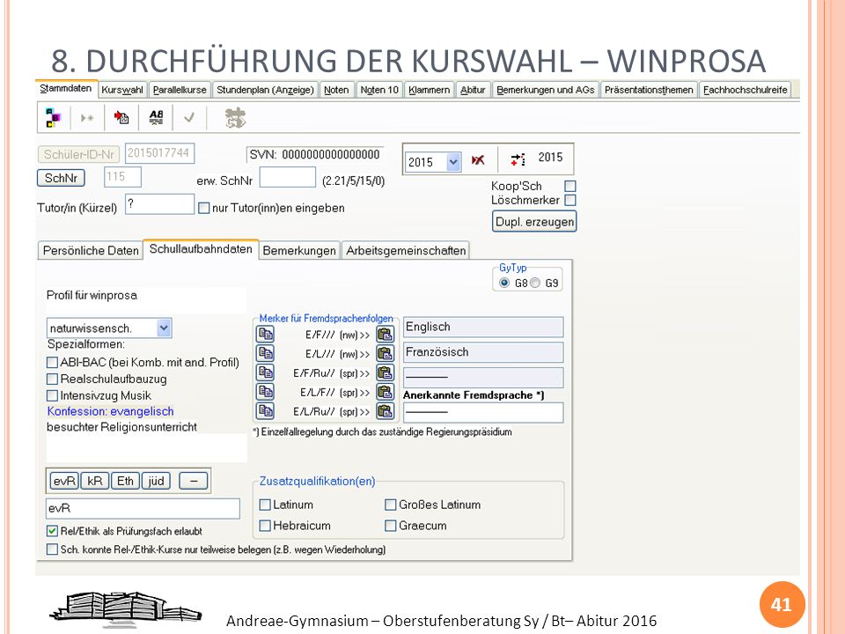The image size is (845, 634).
Task: Check the Intensivzug Musik option
Action: (52, 395)
